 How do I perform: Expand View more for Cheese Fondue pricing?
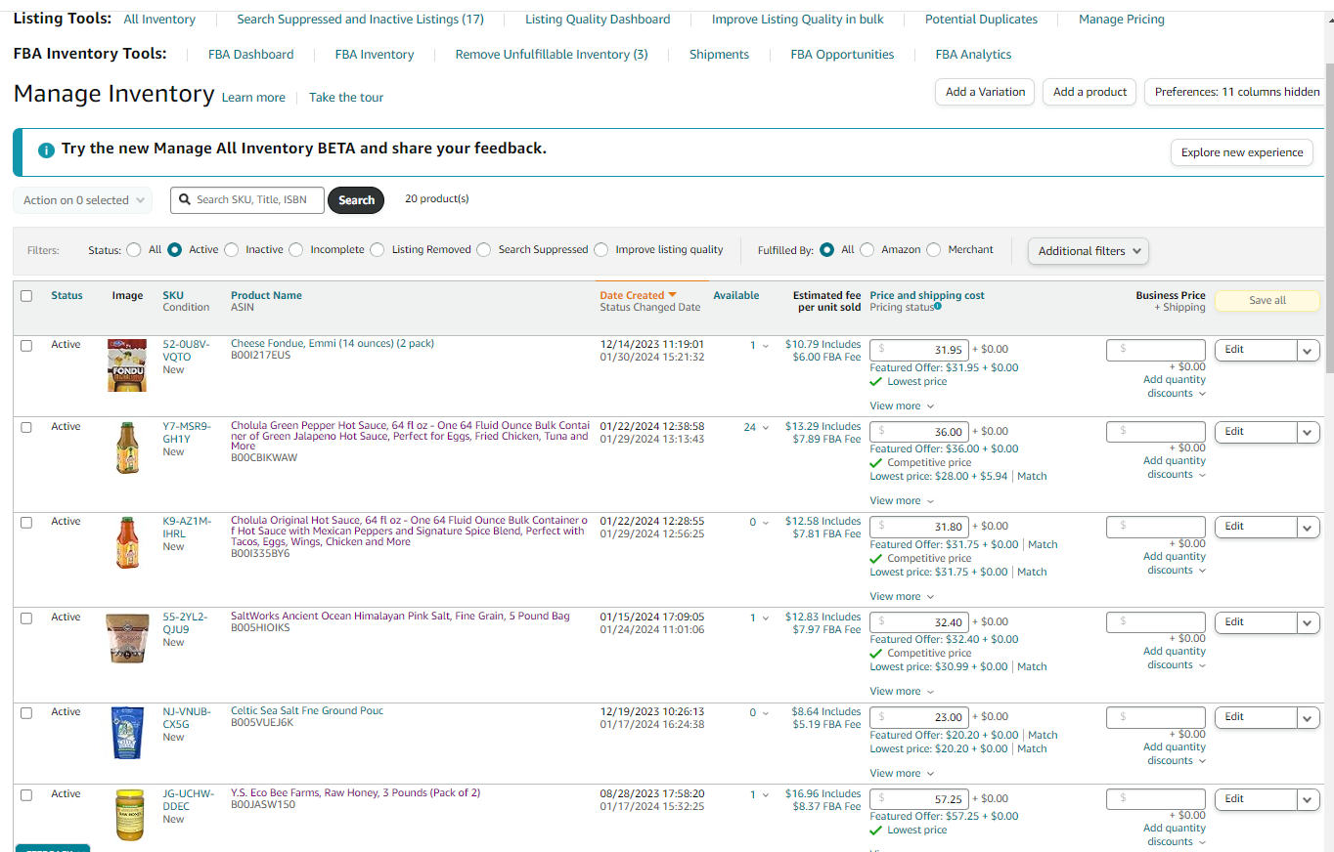coord(902,406)
